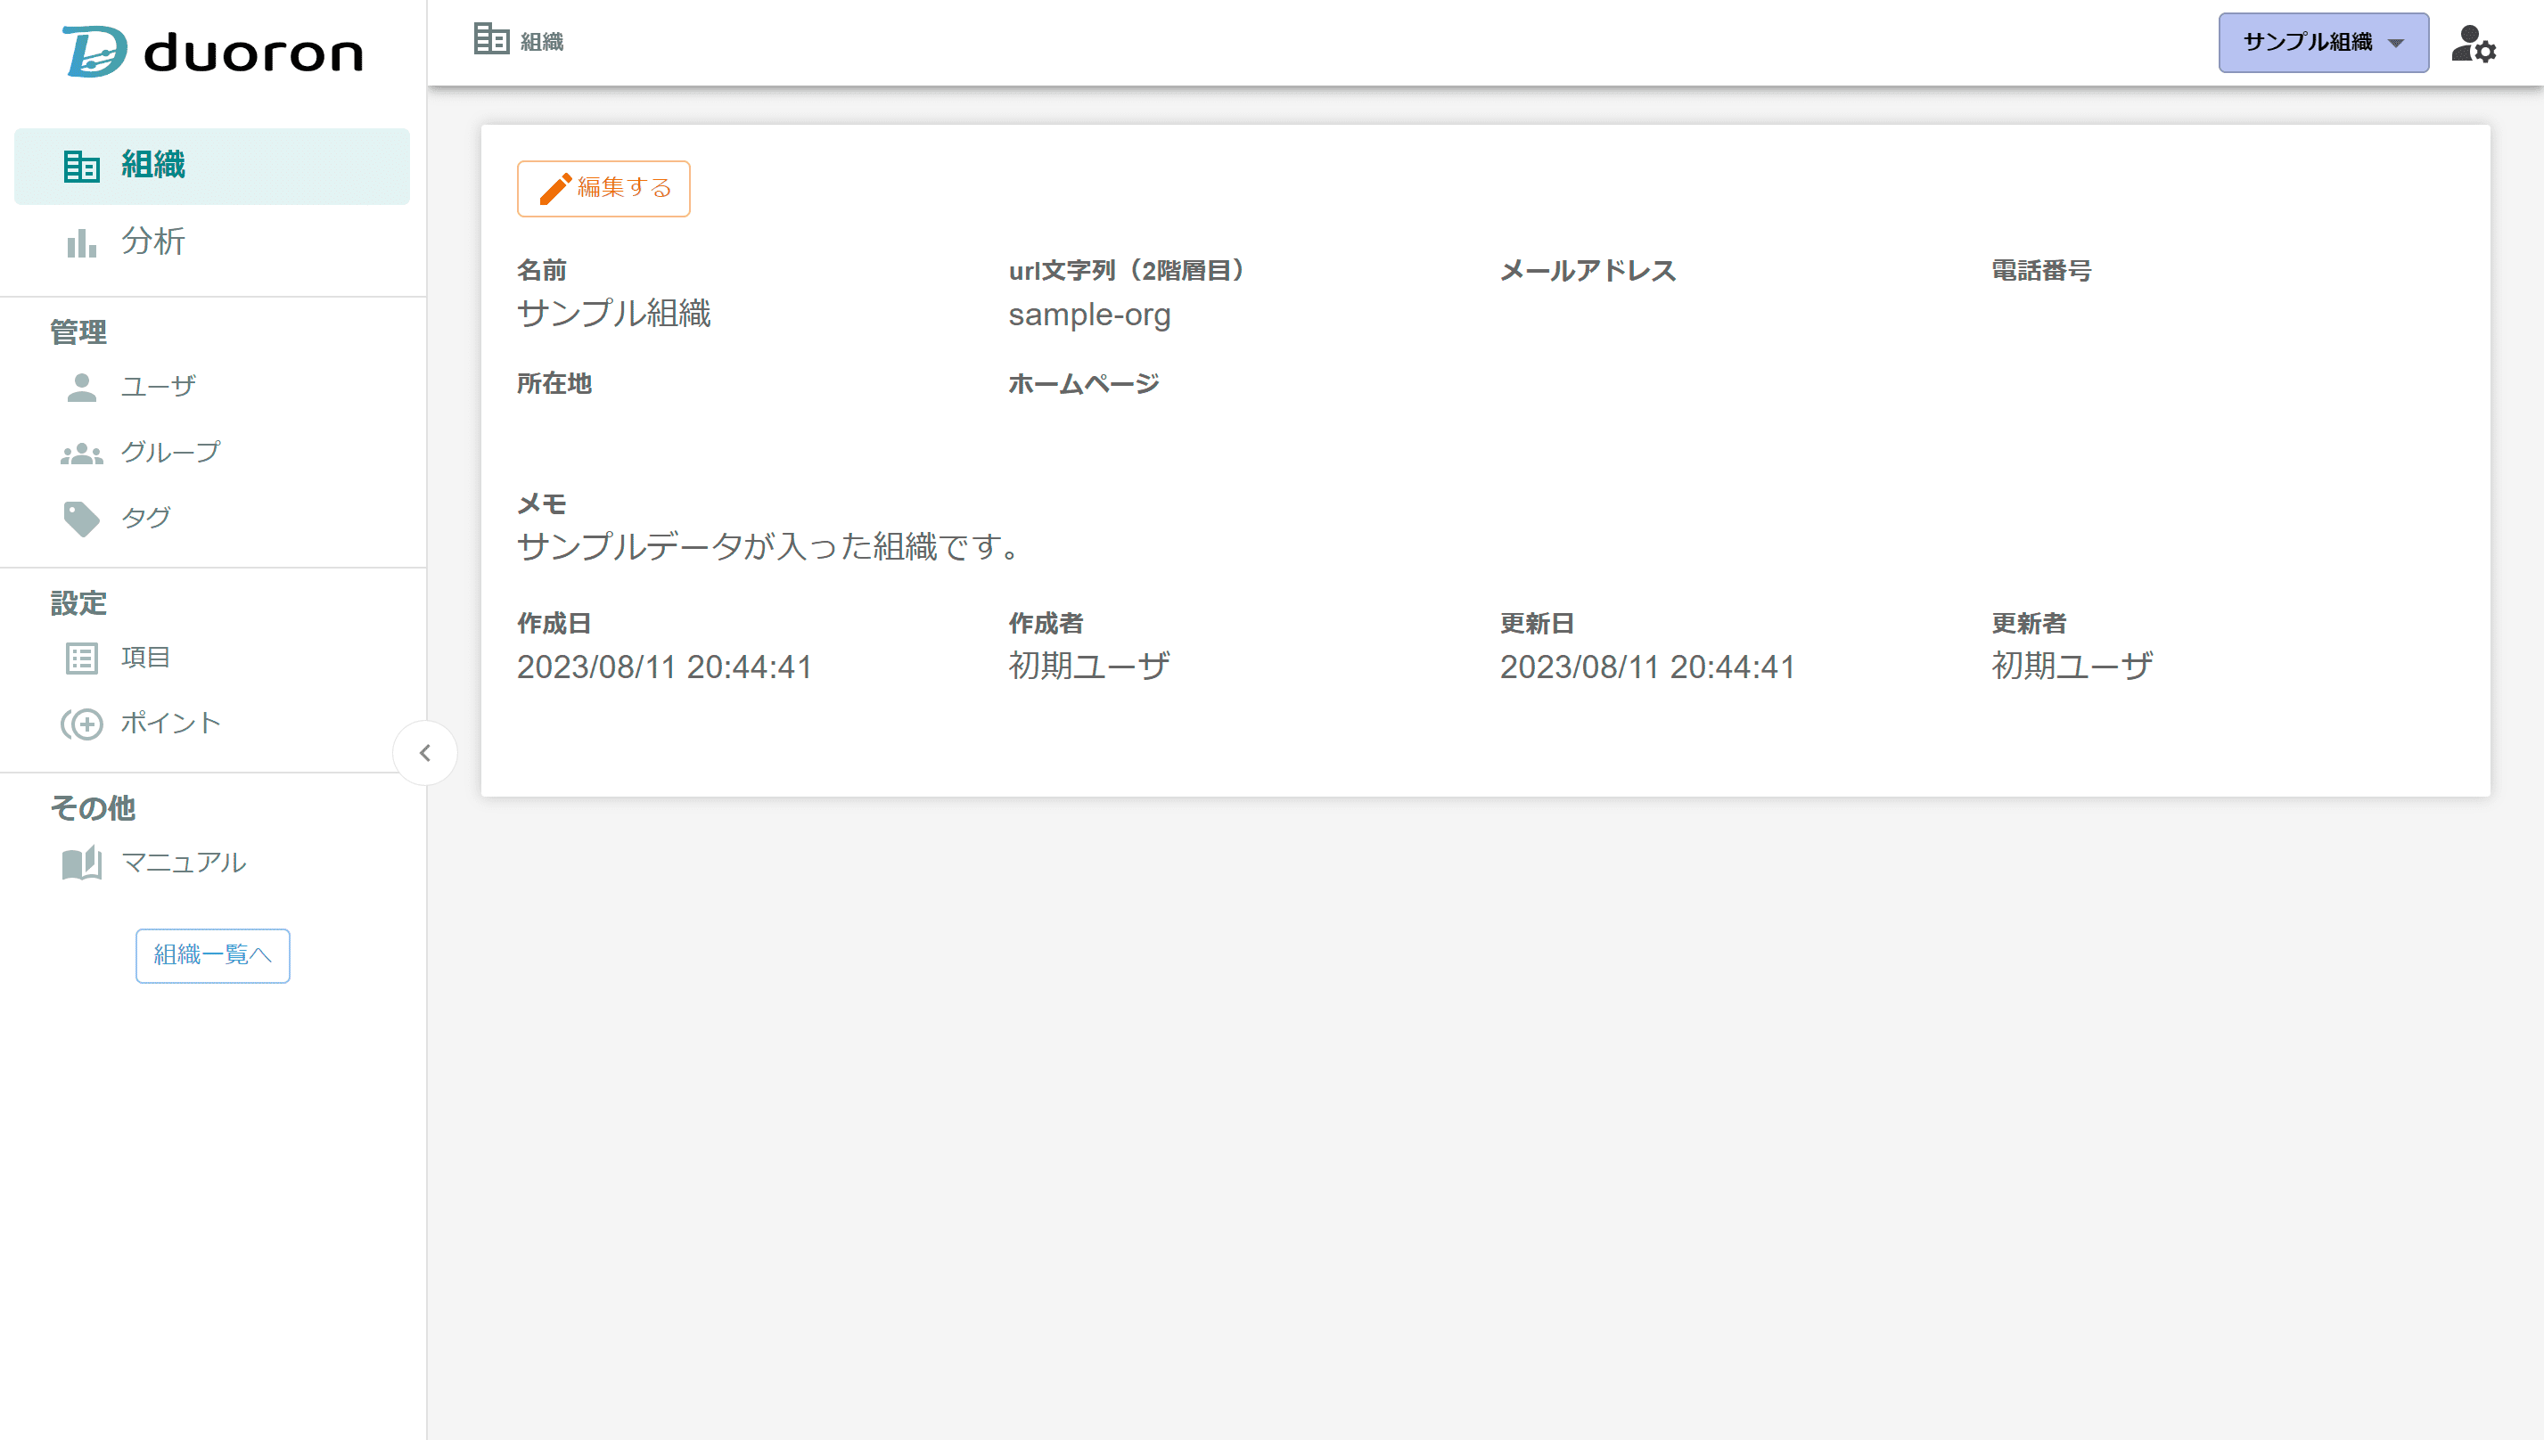Collapse the sidebar with chevron button

pos(424,753)
